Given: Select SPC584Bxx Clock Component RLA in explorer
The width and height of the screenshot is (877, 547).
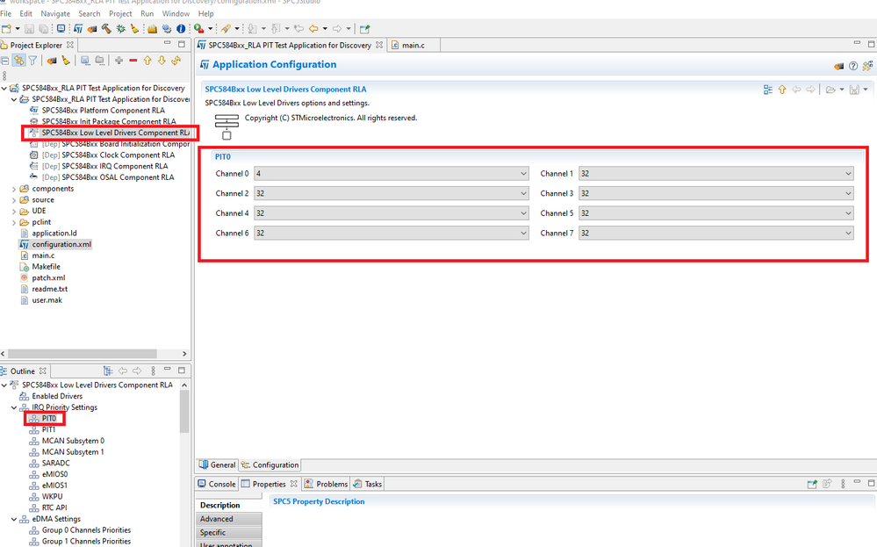Looking at the screenshot, I should (118, 155).
